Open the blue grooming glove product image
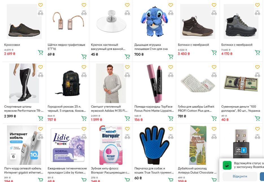The height and width of the screenshot is (182, 264). [x=154, y=145]
